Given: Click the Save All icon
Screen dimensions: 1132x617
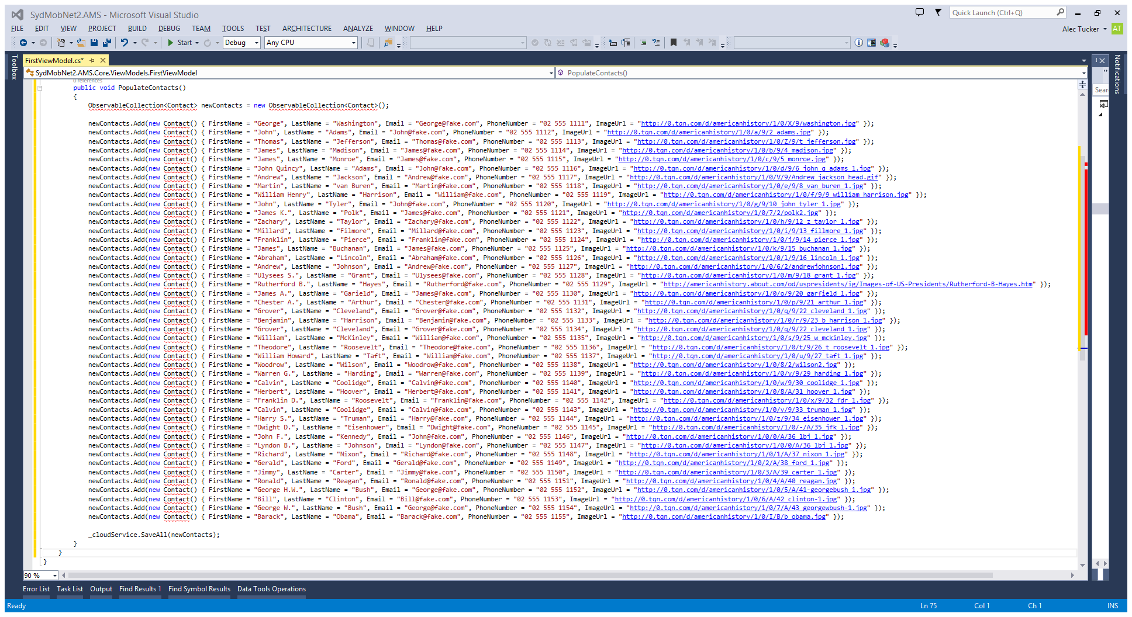Looking at the screenshot, I should pos(106,43).
